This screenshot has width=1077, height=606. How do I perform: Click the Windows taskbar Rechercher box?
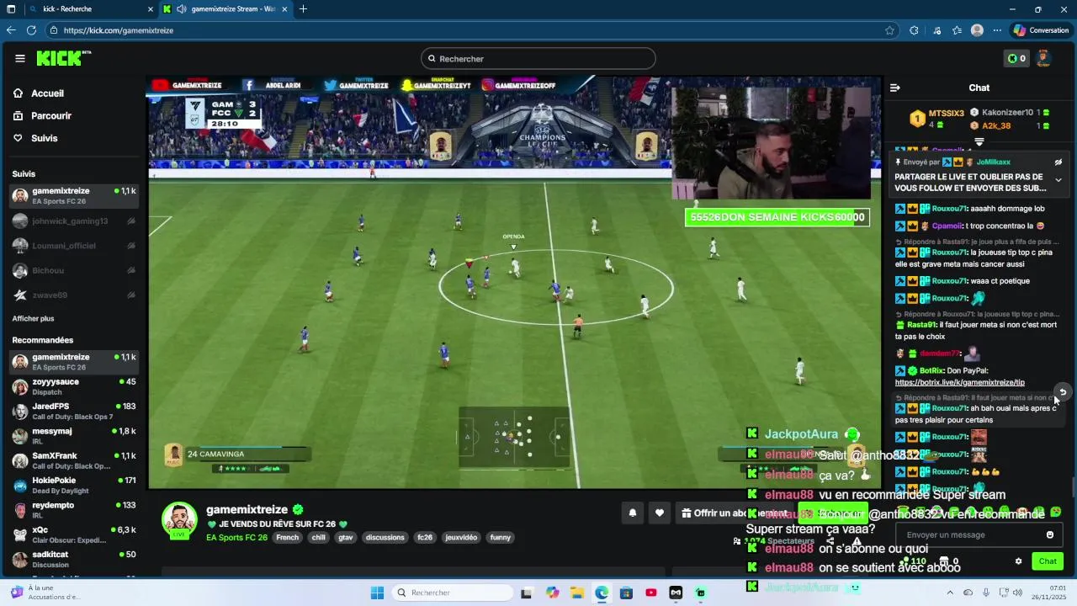pyautogui.click(x=451, y=593)
